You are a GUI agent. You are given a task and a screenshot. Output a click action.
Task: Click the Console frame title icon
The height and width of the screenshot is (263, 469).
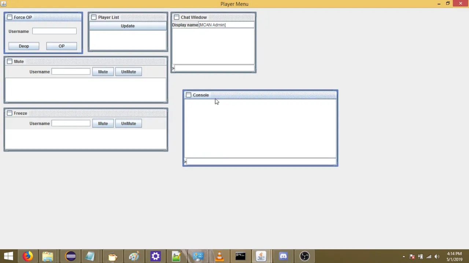point(189,95)
